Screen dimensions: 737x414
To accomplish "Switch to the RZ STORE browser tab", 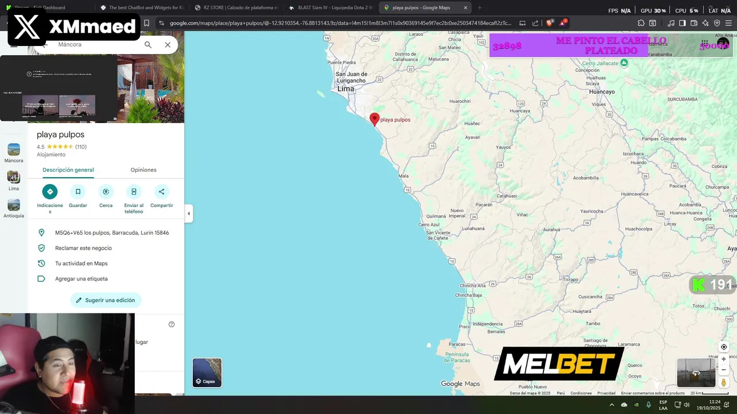I will [236, 7].
